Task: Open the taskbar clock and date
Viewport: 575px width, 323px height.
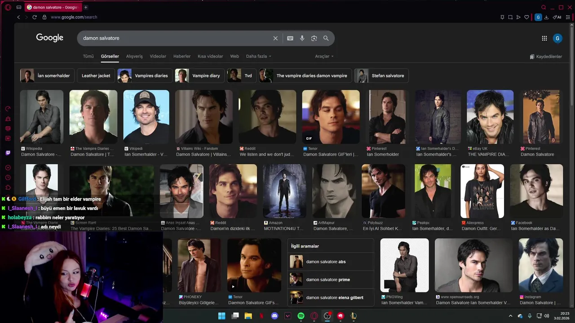Action: pos(562,316)
